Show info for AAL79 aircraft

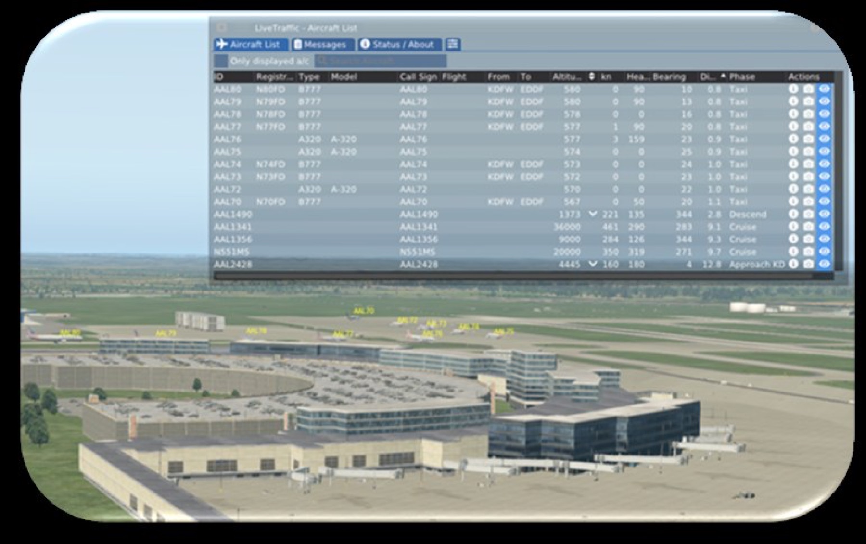pos(793,101)
